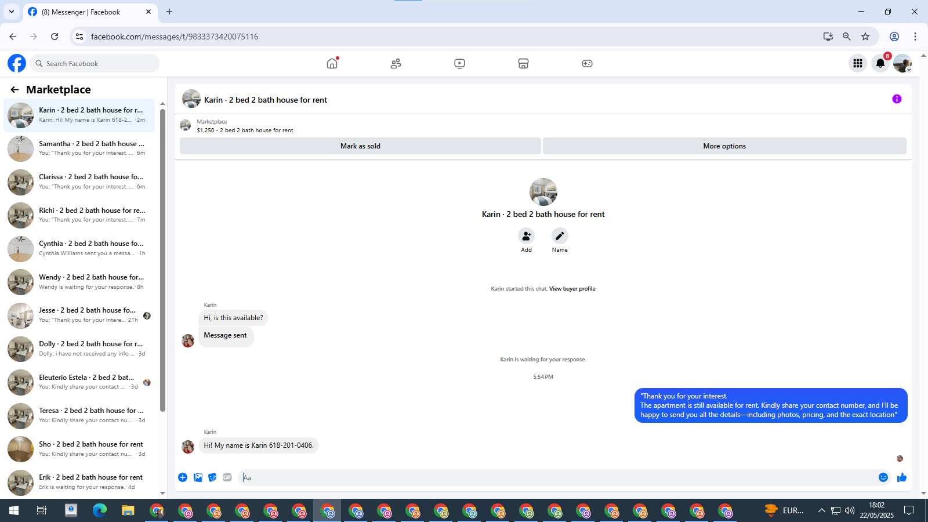Open Chrome profile icon
928x522 pixels.
point(894,37)
